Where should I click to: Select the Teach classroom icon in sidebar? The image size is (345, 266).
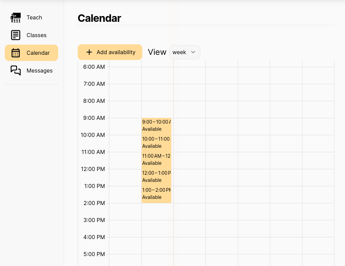(16, 17)
